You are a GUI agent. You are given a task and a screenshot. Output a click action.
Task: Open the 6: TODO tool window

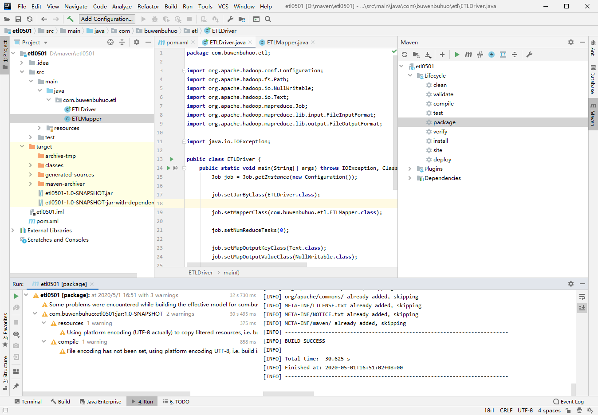tap(176, 401)
